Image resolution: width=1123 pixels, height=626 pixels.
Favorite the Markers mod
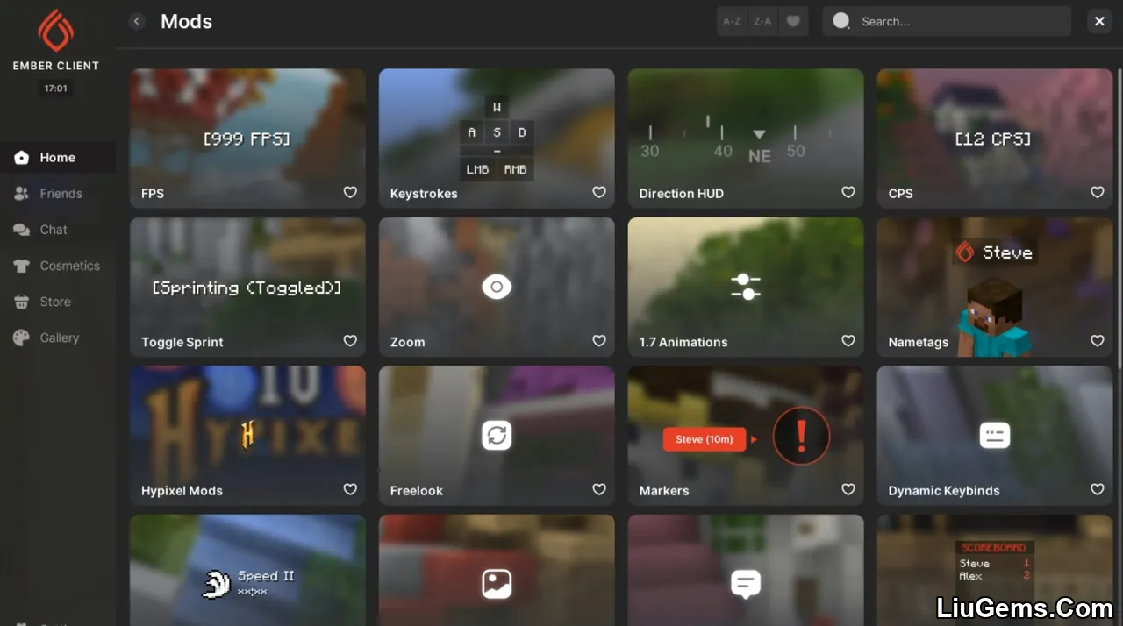click(x=848, y=489)
